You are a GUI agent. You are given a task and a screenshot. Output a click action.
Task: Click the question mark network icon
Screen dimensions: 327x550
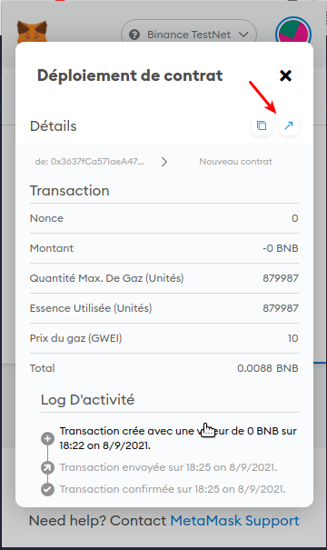click(x=134, y=35)
